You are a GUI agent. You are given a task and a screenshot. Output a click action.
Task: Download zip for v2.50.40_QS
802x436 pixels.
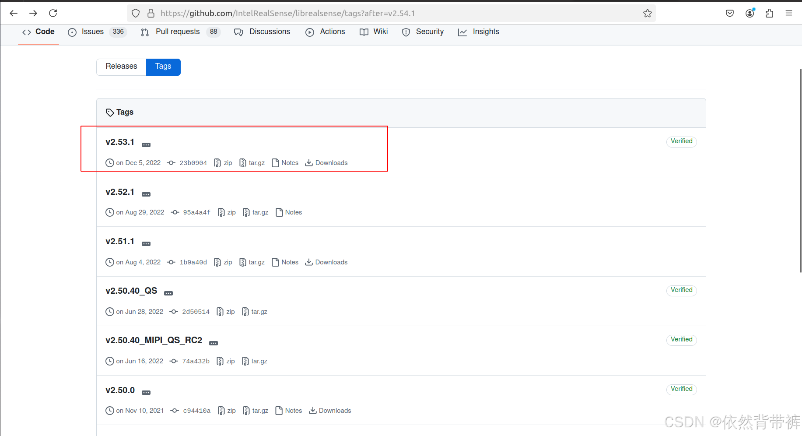226,312
